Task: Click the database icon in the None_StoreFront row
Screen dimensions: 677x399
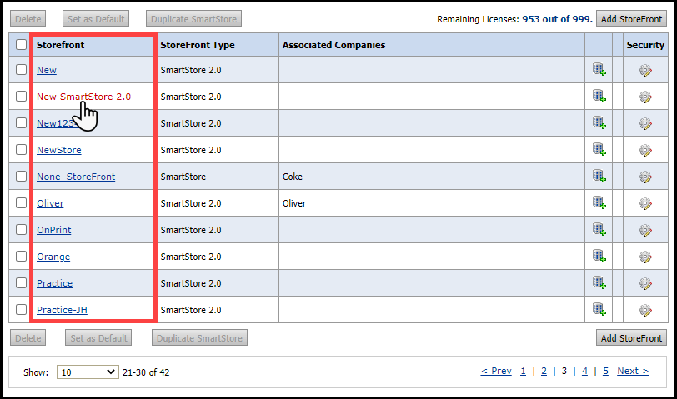Action: coord(599,177)
